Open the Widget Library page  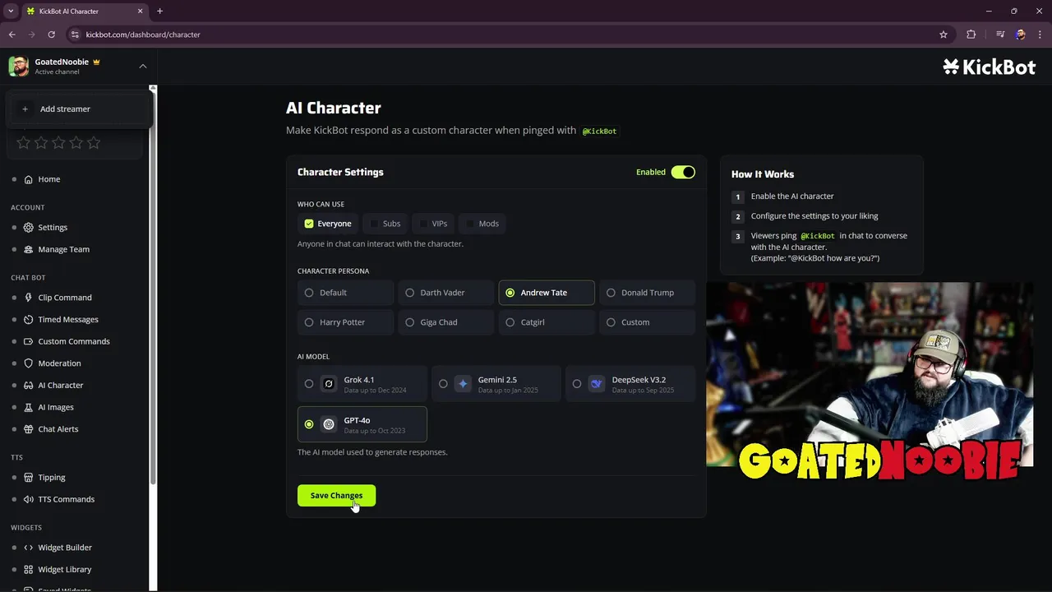point(65,569)
